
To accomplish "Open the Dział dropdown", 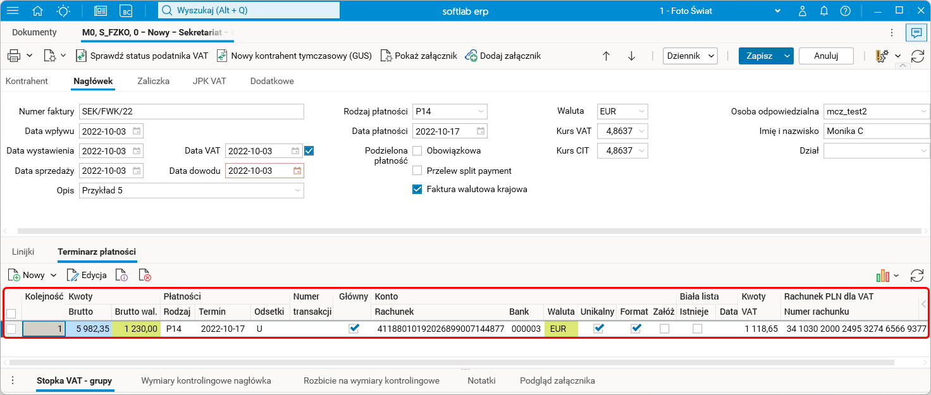I will click(924, 150).
